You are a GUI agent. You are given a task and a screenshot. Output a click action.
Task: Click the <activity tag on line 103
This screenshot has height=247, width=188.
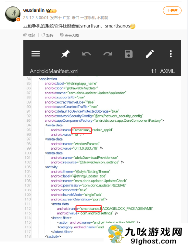tap(51, 167)
